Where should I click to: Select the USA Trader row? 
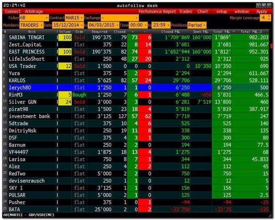click(x=136, y=66)
